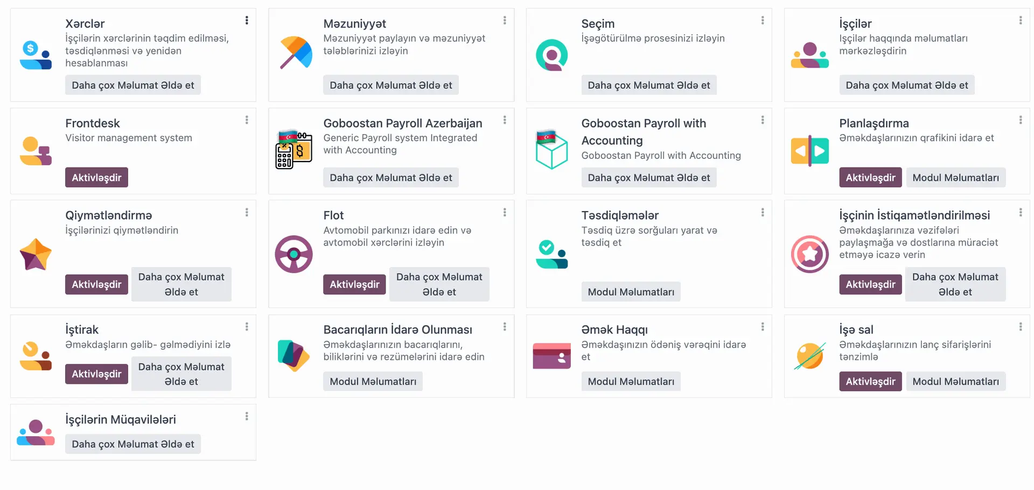Screen dimensions: 1034x490
Task: Click Daha çox Məlumat for Məzuniyyət
Action: pyautogui.click(x=390, y=85)
